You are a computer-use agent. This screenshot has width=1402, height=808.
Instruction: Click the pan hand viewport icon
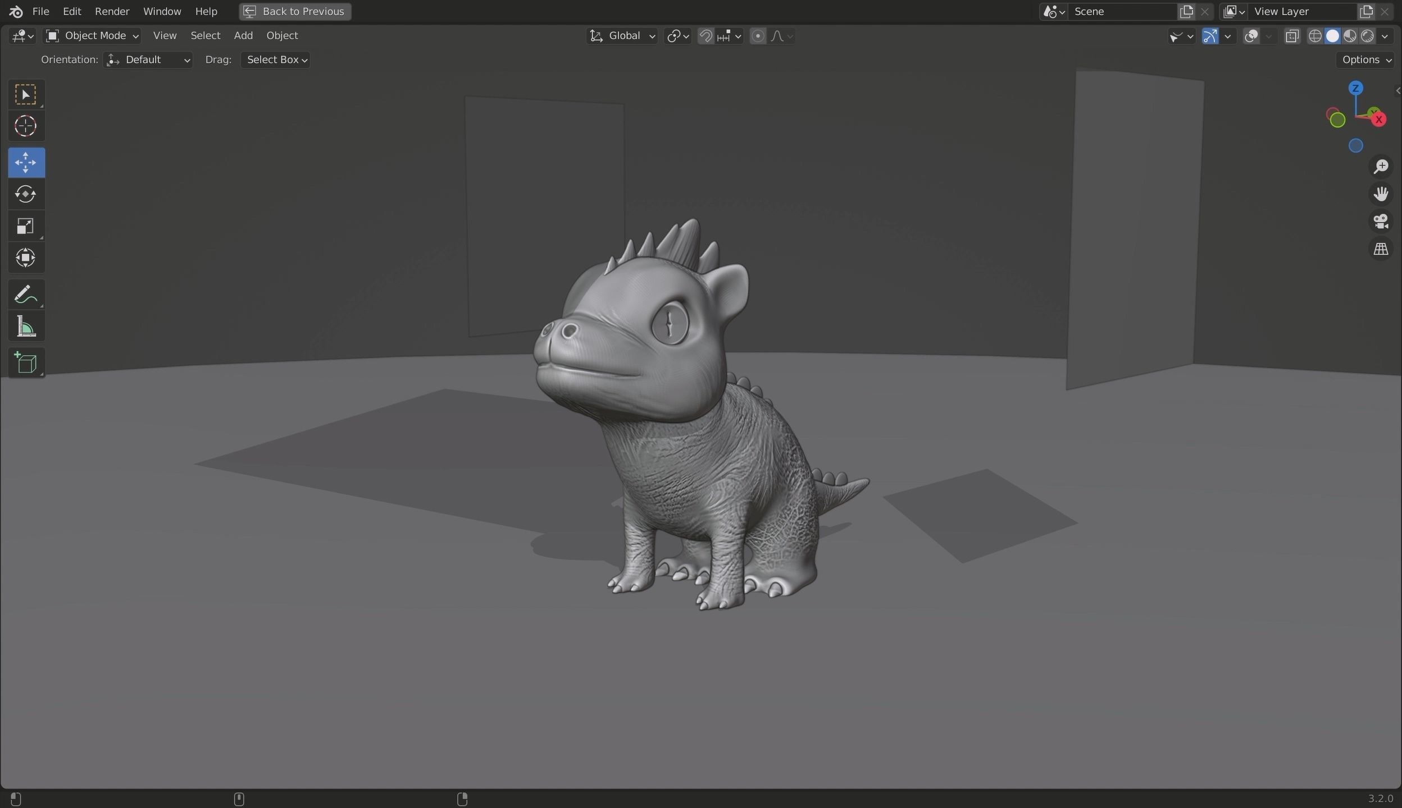point(1381,194)
